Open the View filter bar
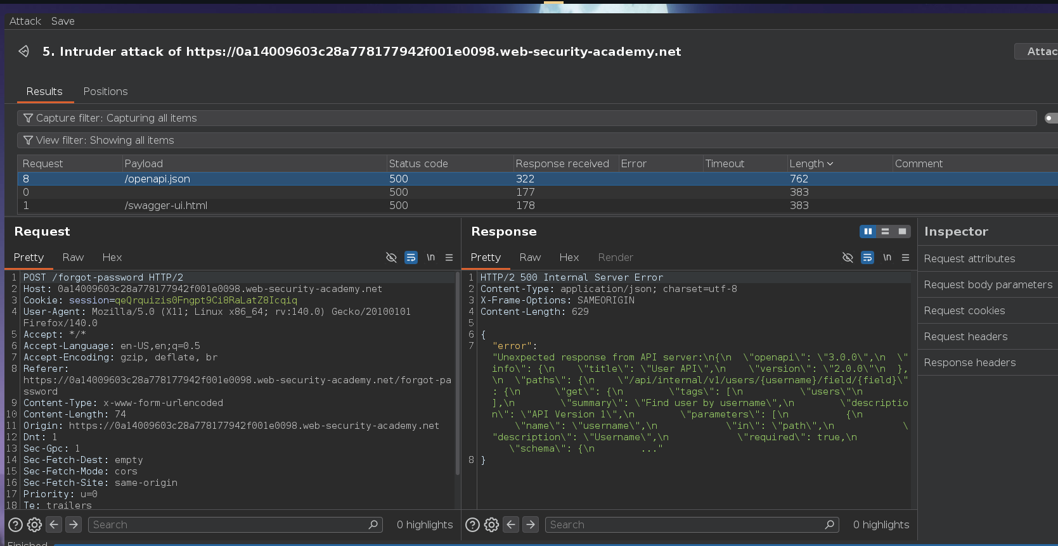The width and height of the screenshot is (1058, 546). (x=538, y=140)
